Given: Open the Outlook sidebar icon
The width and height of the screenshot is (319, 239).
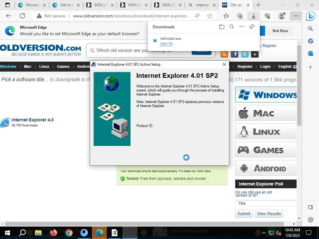Looking at the screenshot, I should 311,54.
